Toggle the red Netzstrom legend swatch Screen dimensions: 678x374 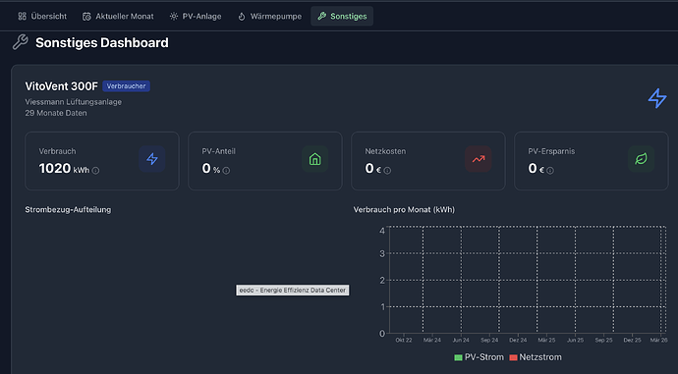coord(513,357)
